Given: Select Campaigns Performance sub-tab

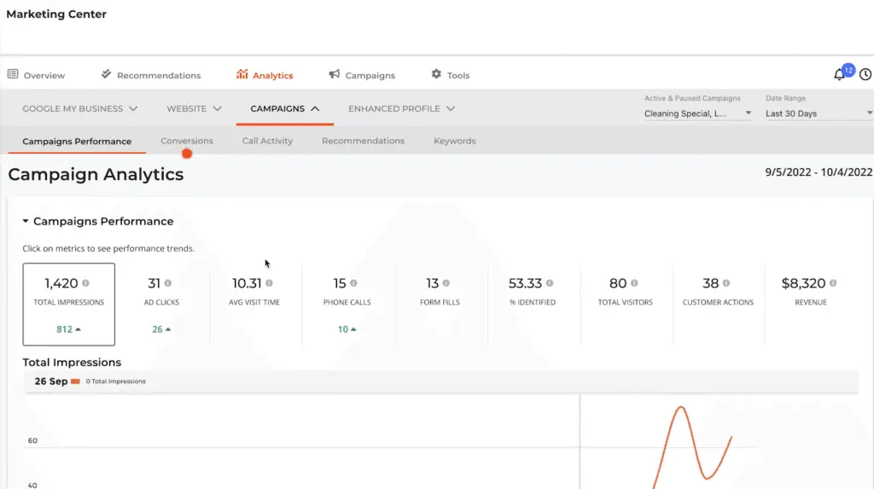Looking at the screenshot, I should [x=77, y=142].
